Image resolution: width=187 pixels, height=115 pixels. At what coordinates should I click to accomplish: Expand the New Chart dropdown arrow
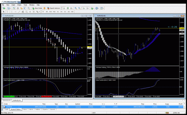6,8
